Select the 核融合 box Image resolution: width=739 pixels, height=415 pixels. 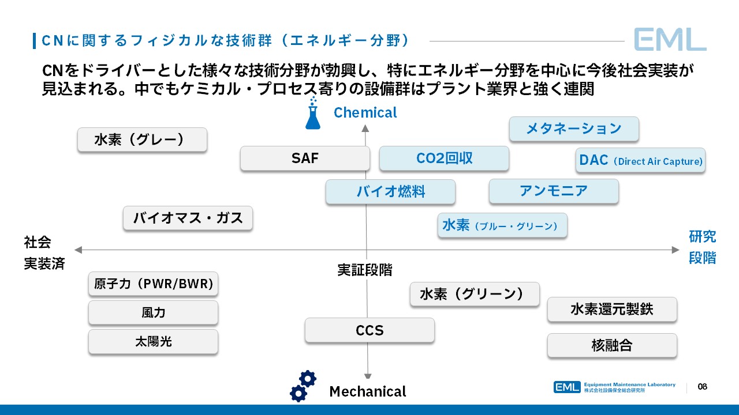(611, 345)
